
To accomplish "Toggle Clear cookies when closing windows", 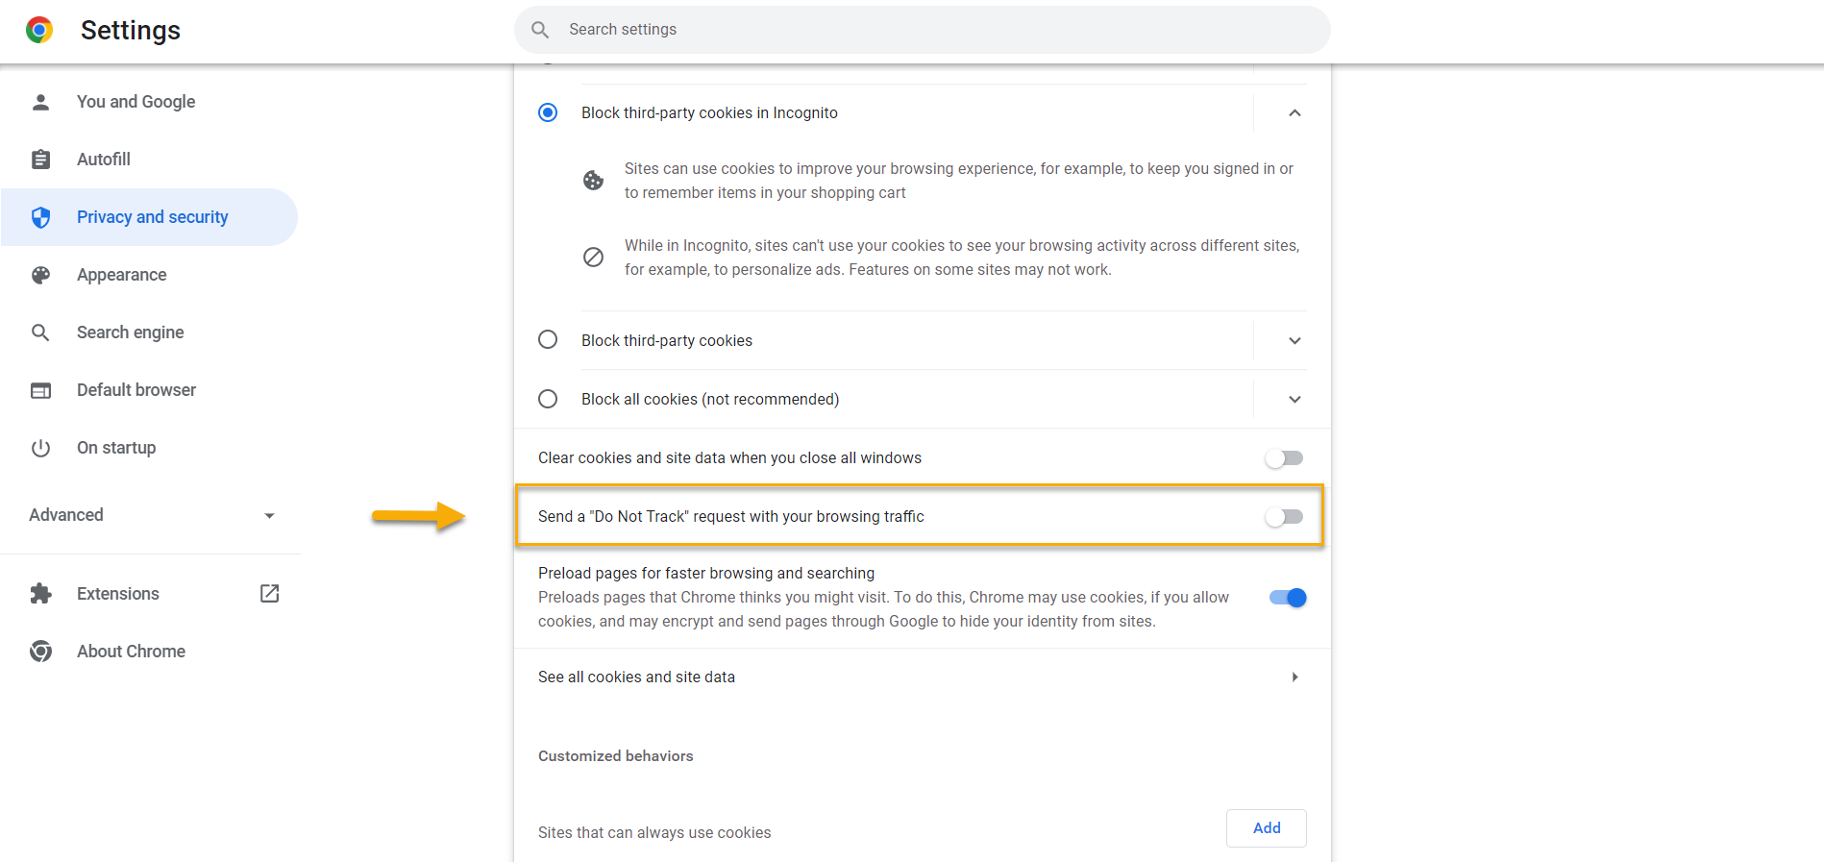I will click(x=1284, y=458).
